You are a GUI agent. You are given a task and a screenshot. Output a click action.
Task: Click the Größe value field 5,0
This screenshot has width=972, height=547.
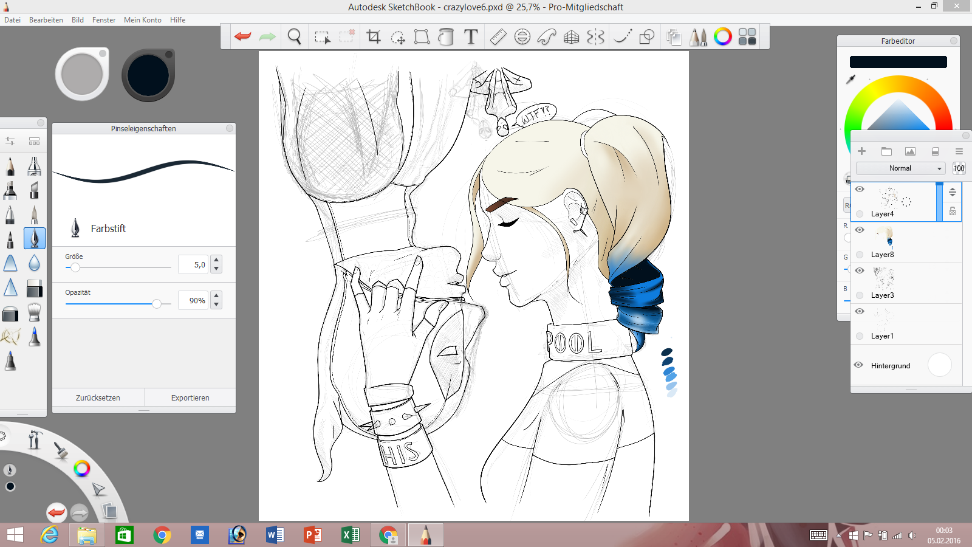tap(193, 264)
